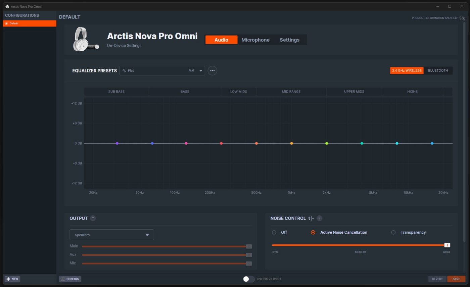The width and height of the screenshot is (470, 287).
Task: Select the blue 64Hz EQ point
Action: pos(152,143)
